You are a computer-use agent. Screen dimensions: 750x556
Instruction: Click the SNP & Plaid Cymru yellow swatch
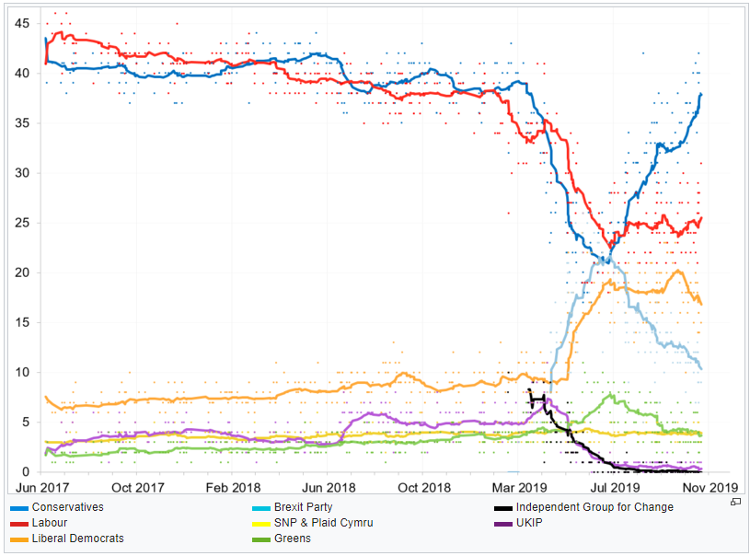[x=261, y=523]
